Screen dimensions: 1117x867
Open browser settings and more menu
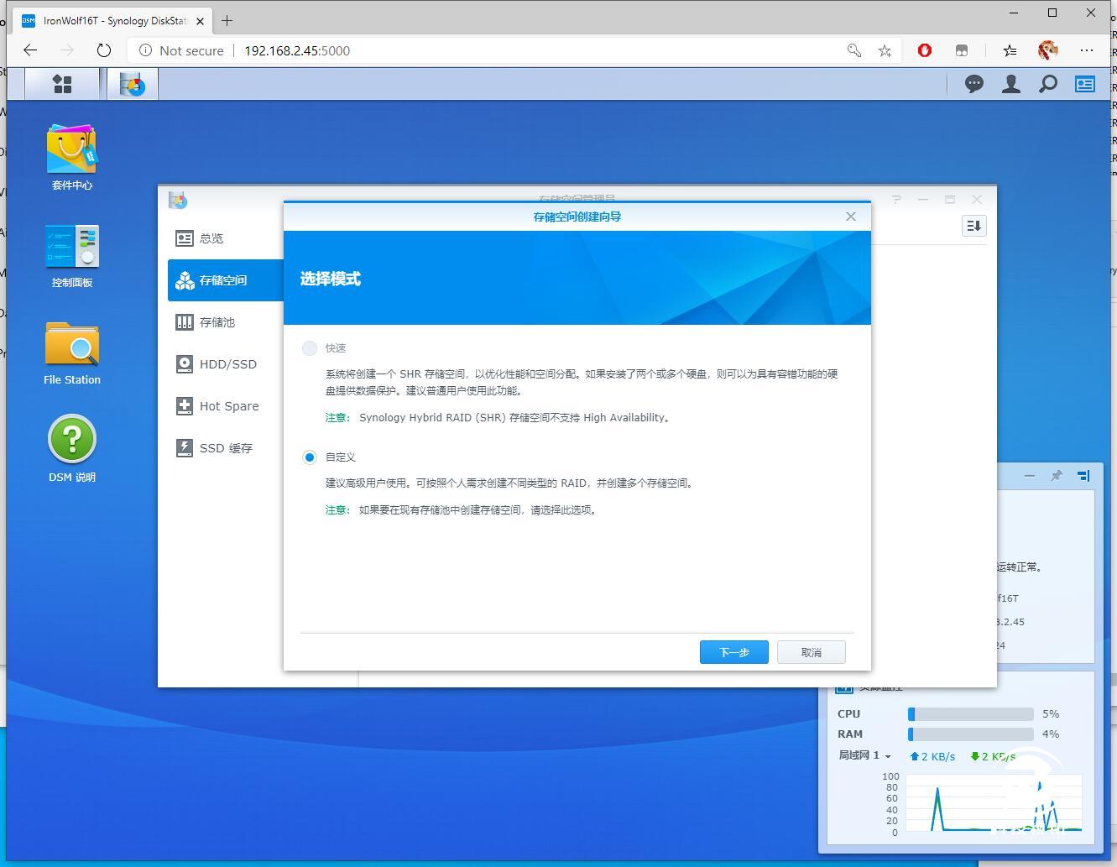(x=1087, y=50)
